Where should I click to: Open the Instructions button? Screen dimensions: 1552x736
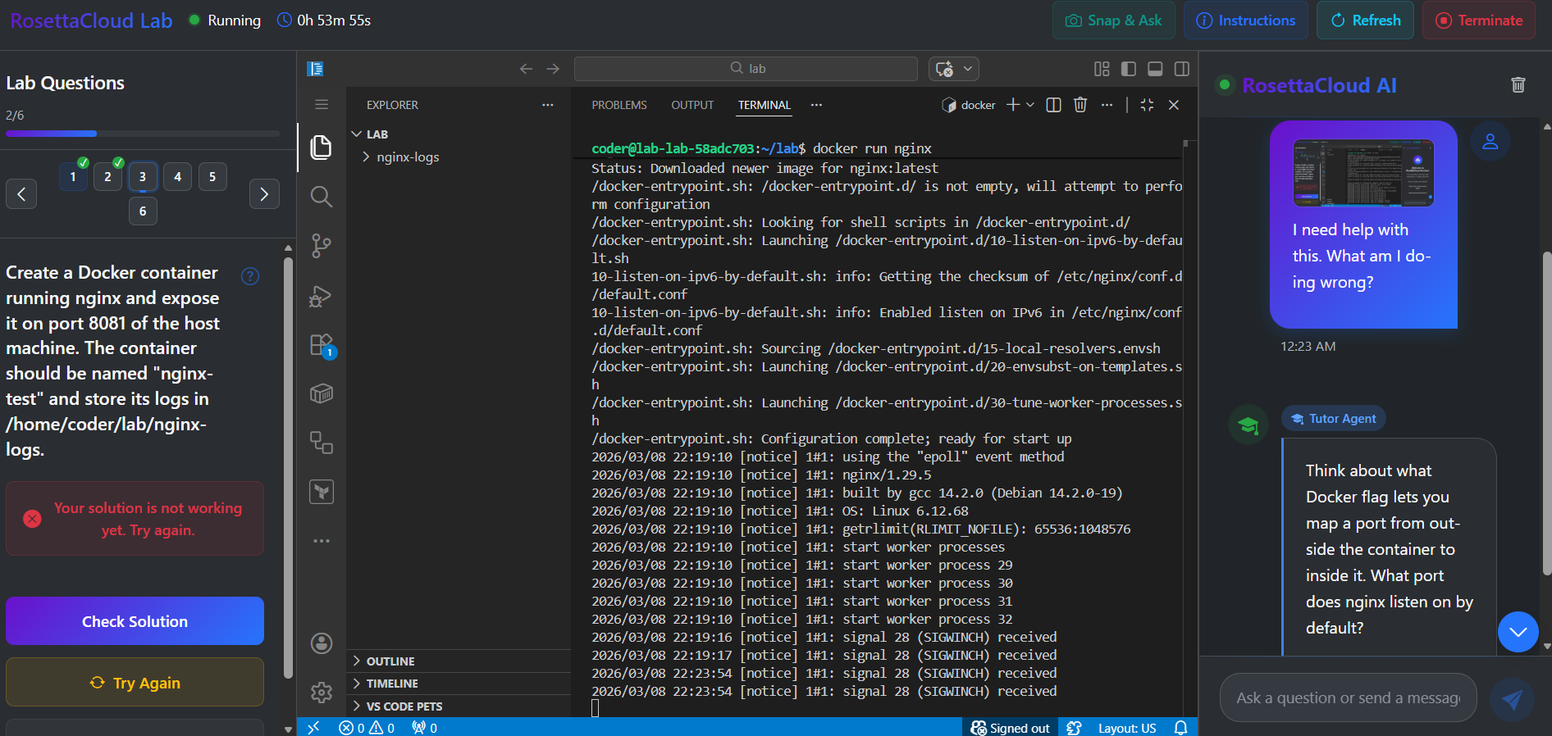coord(1245,20)
